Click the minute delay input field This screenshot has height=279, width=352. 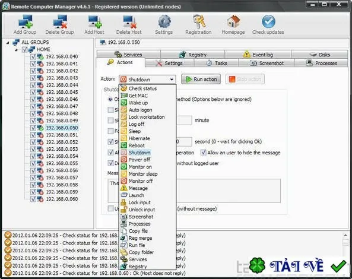(184, 121)
